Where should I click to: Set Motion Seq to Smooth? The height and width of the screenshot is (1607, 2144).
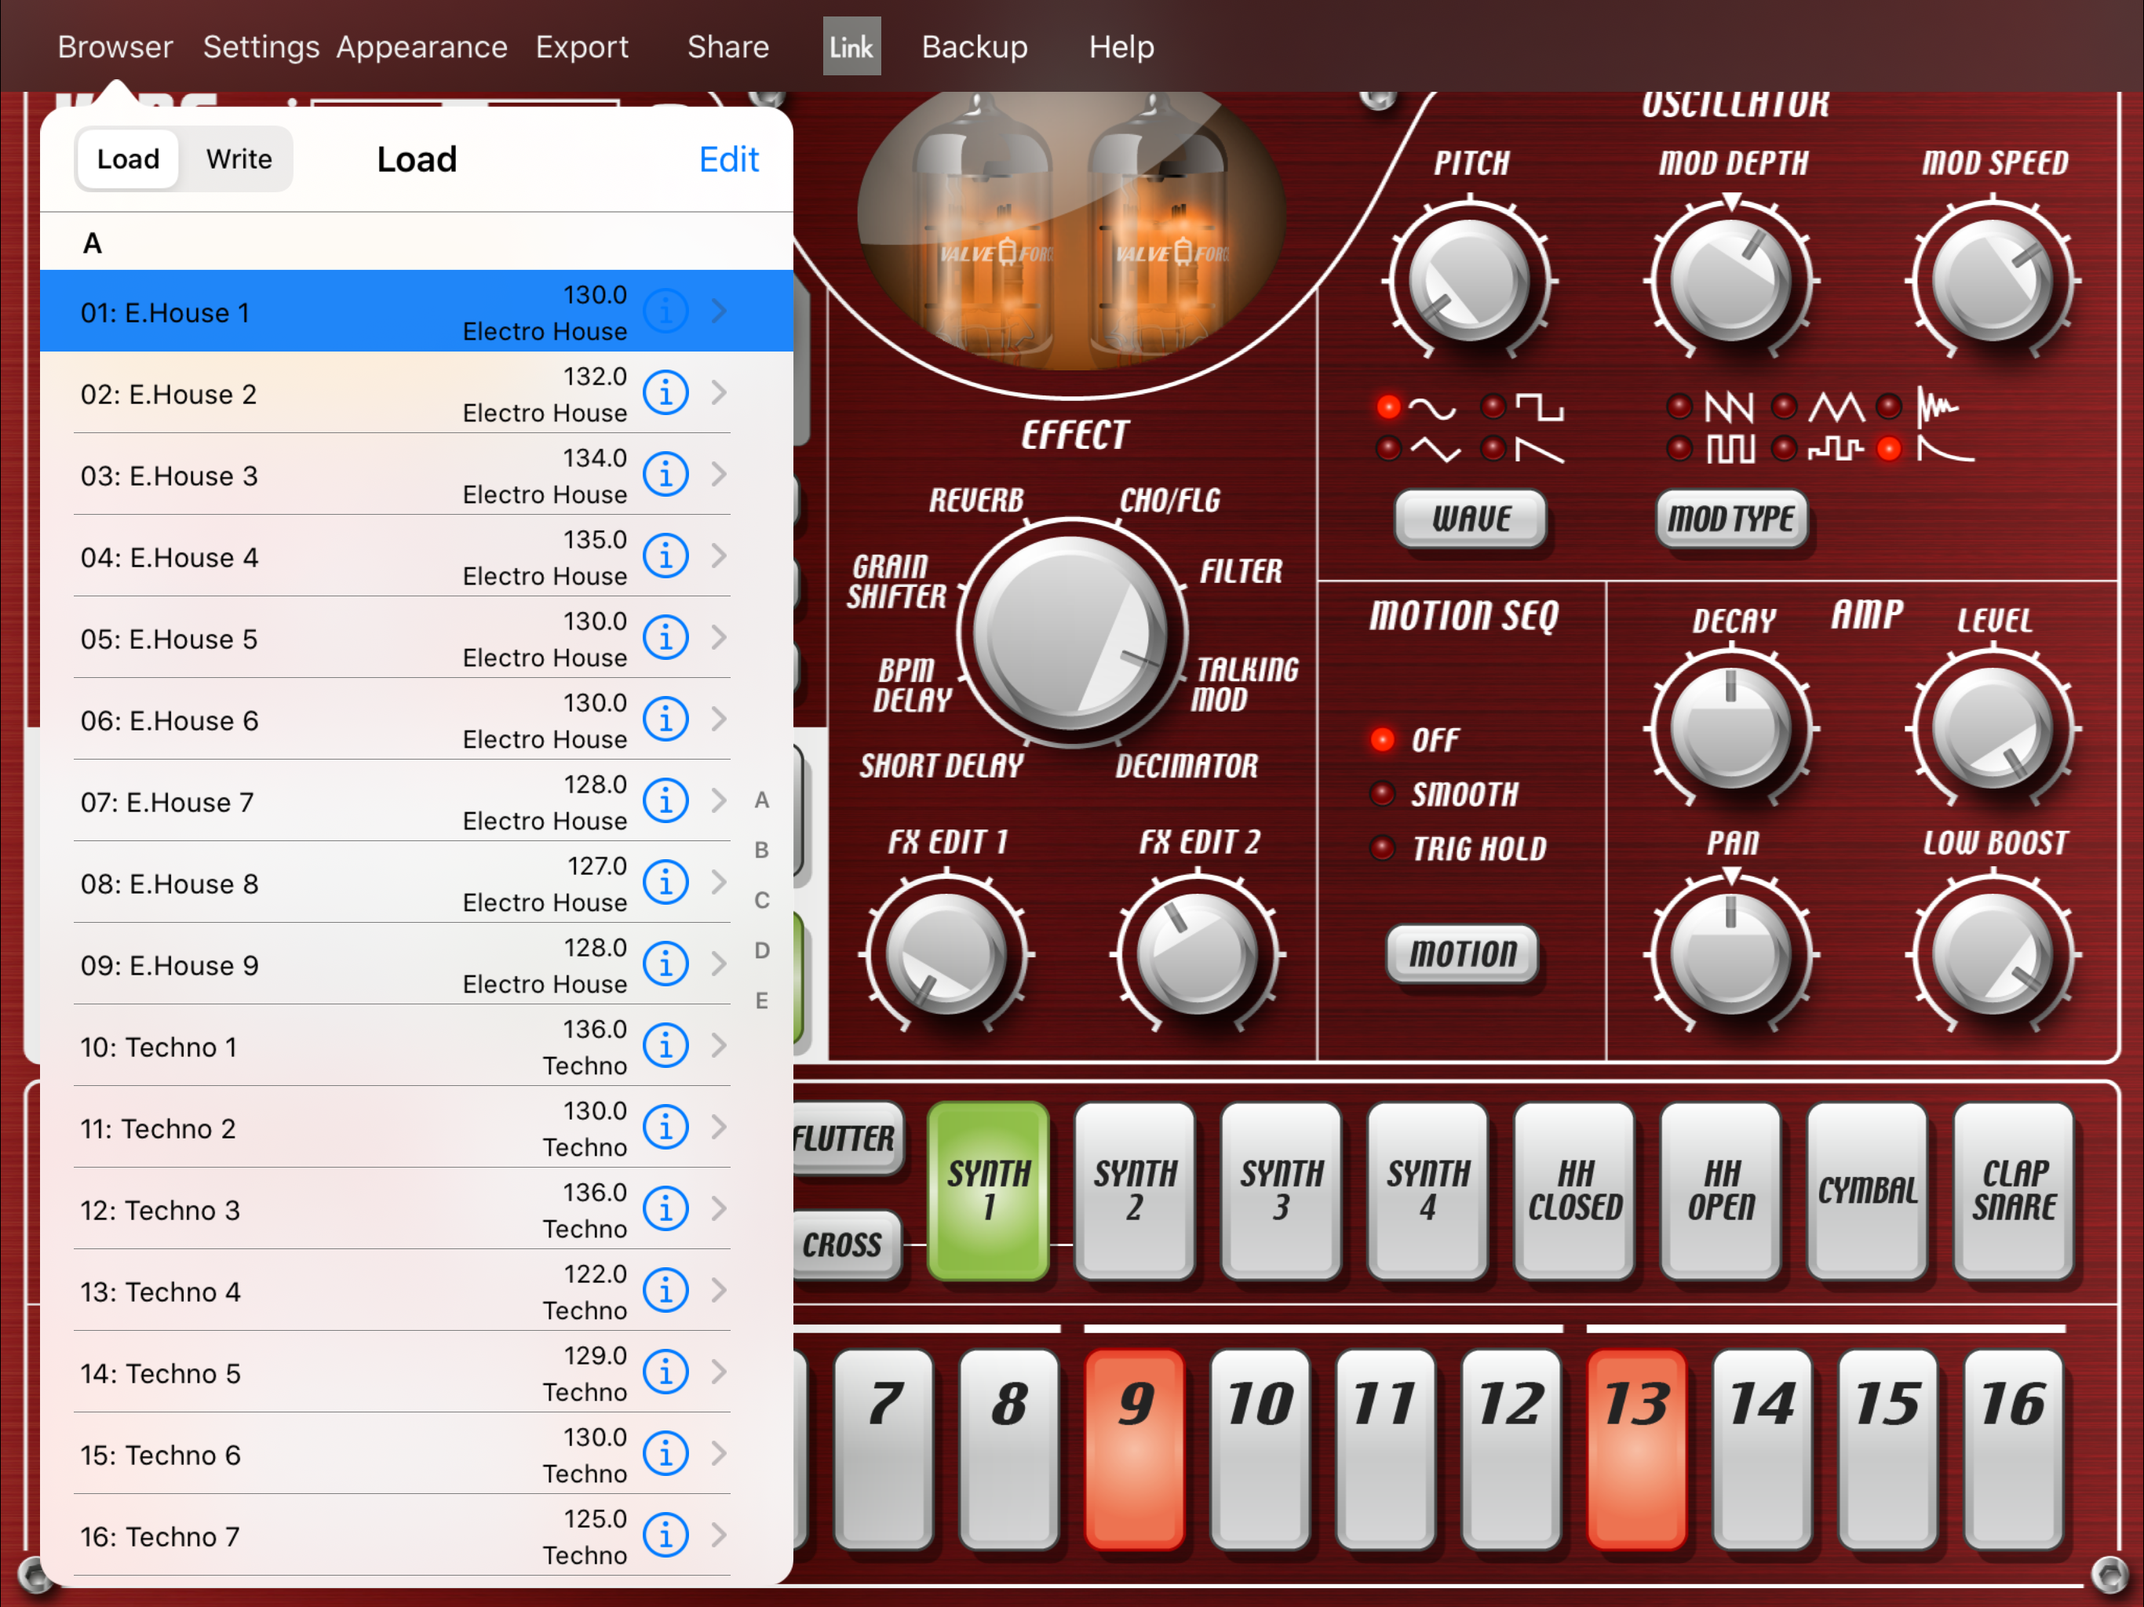1463,795
